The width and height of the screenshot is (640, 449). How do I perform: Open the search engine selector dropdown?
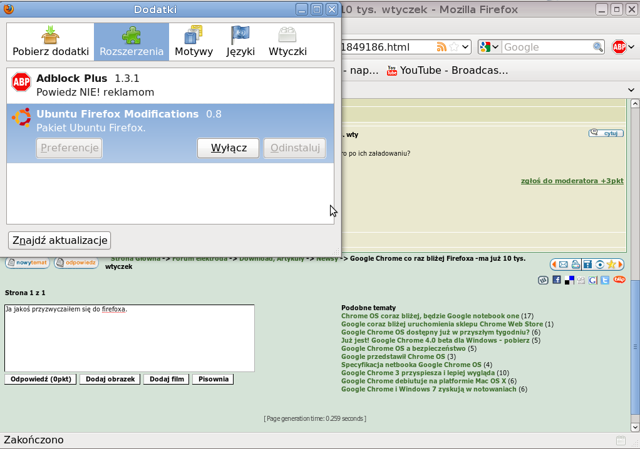coord(489,47)
